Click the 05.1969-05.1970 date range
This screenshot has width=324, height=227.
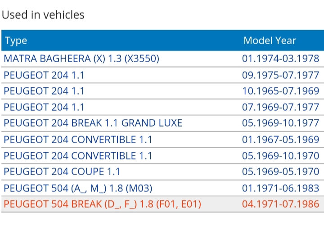point(280,172)
